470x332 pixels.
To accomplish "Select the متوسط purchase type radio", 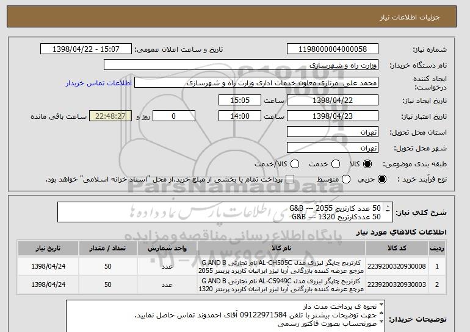I will (346, 179).
